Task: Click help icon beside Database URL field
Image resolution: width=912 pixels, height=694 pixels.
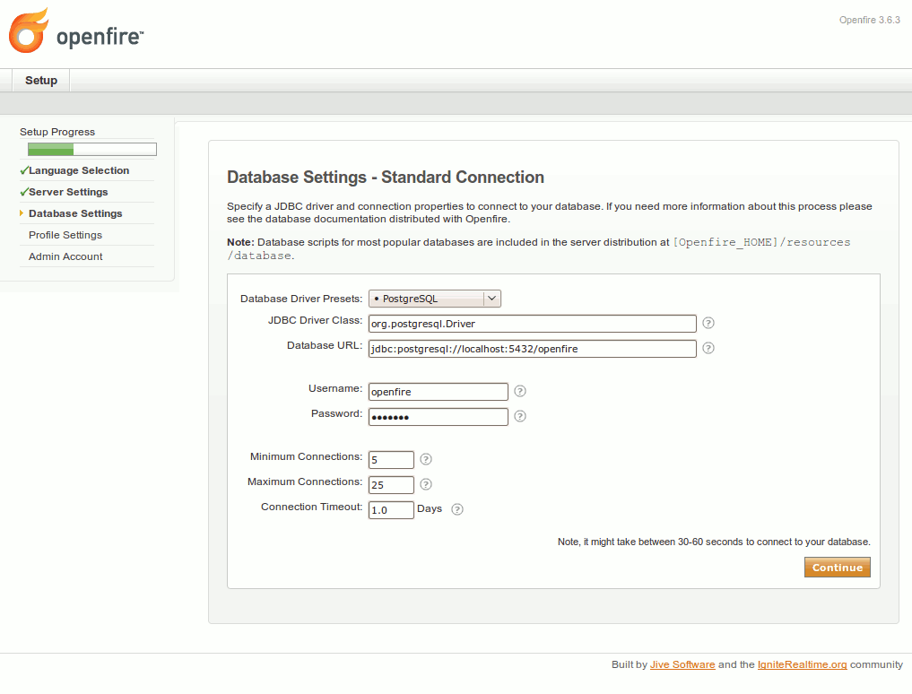Action: [708, 348]
